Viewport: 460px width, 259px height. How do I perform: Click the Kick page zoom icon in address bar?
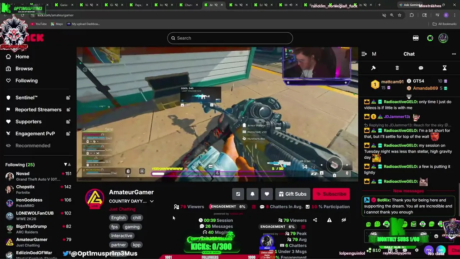392,15
